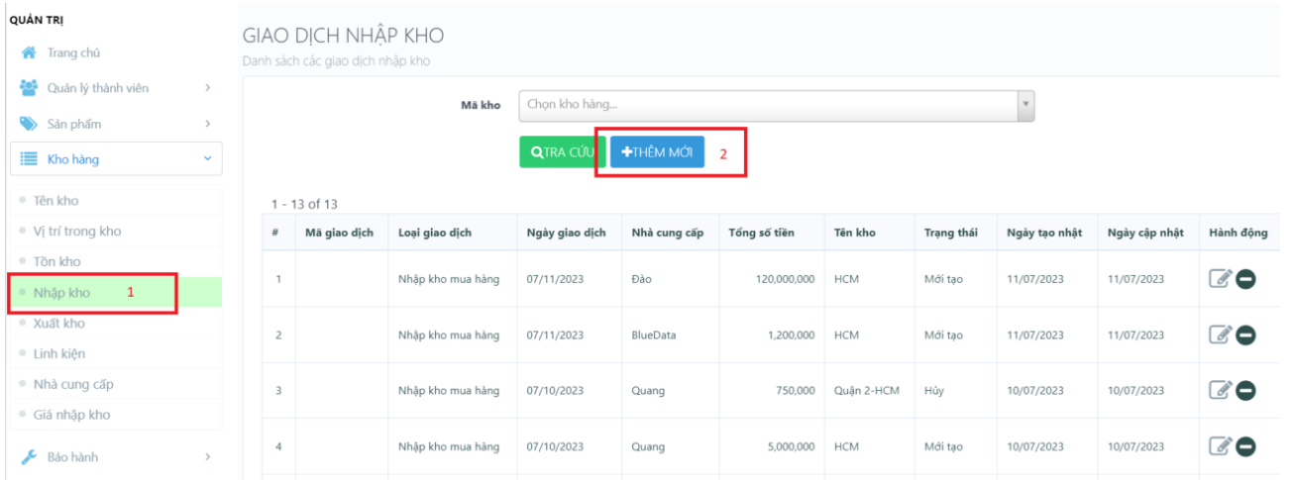Viewport: 1296px width, 480px height.
Task: Click amount cell 120,000,000
Action: (786, 279)
